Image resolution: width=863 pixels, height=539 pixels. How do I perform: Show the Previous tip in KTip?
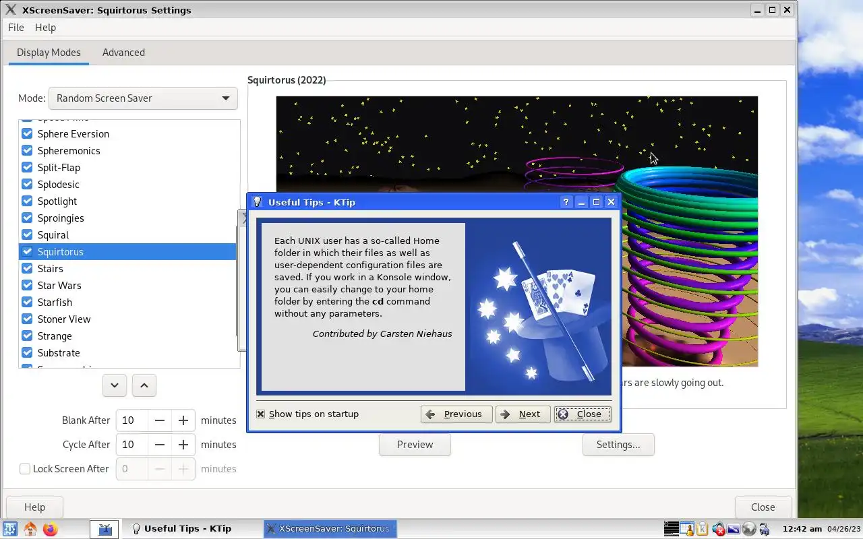[456, 414]
